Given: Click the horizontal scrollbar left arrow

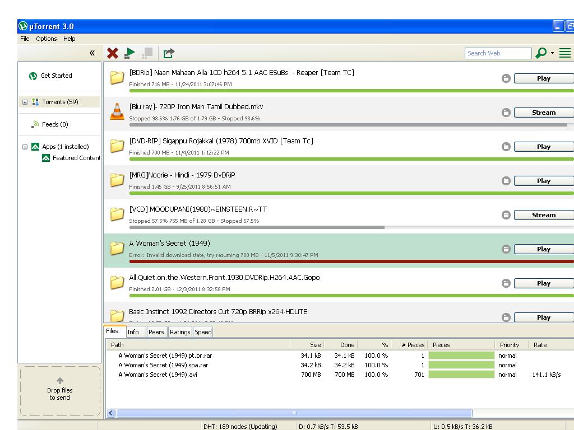Looking at the screenshot, I should point(111,413).
